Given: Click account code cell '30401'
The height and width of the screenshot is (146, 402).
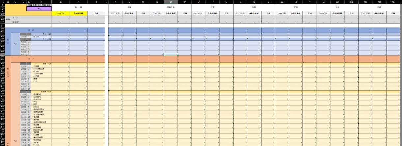Looking at the screenshot, I should (x=23, y=102).
